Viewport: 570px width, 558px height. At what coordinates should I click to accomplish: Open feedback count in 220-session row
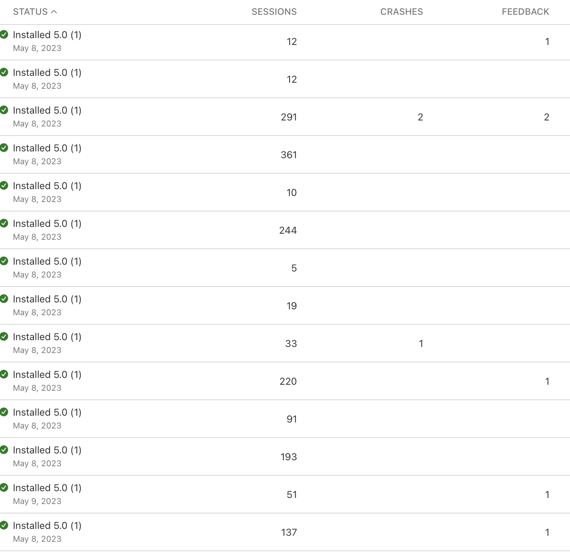point(547,381)
